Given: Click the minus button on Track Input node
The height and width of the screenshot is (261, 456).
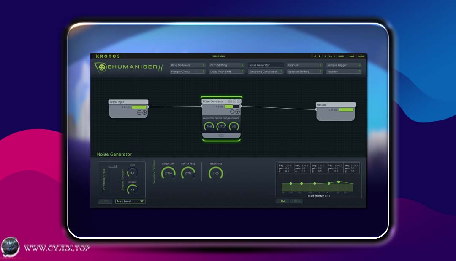Looking at the screenshot, I should [x=139, y=112].
